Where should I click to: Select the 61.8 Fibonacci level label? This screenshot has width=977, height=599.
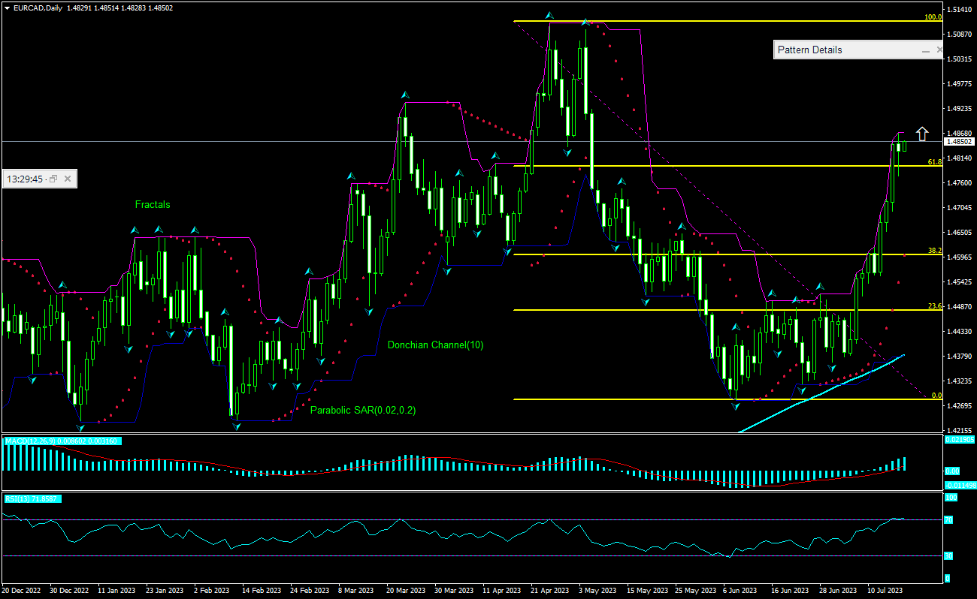934,161
